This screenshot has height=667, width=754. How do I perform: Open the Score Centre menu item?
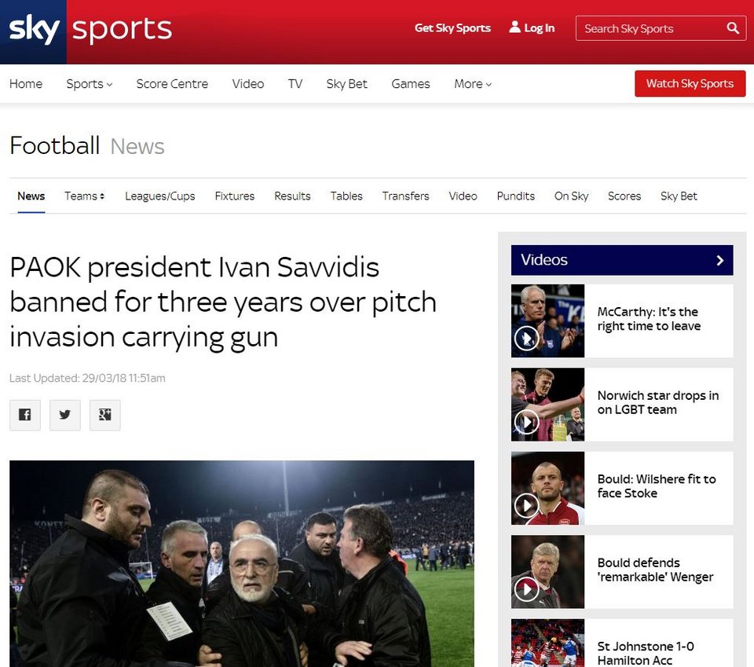[x=172, y=84]
